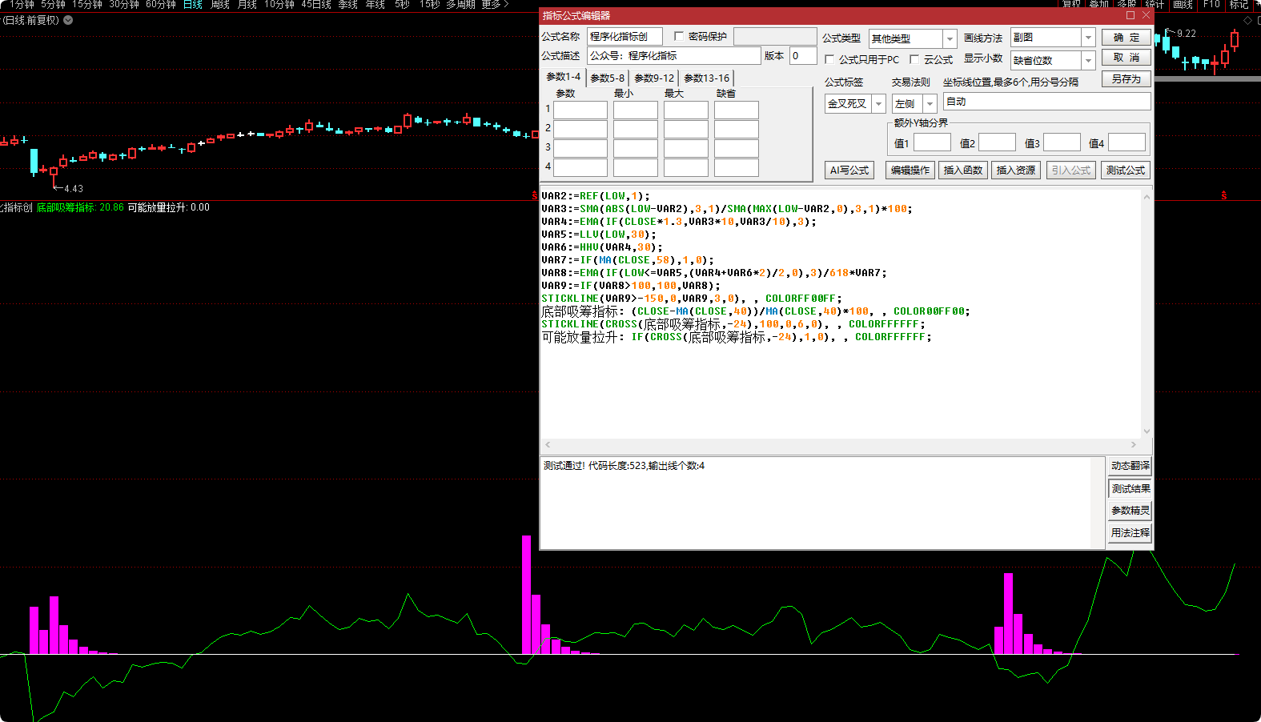Click the 公式名称 input field
This screenshot has width=1261, height=722.
coord(624,37)
